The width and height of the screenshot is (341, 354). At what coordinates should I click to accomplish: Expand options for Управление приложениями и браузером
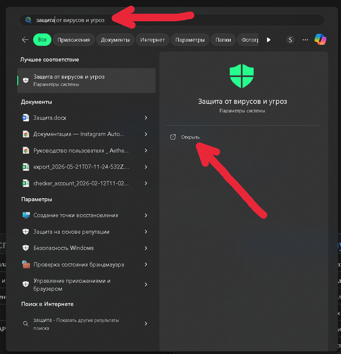tap(146, 285)
